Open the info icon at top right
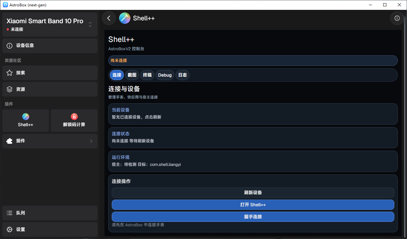This screenshot has height=239, width=407. point(397,18)
